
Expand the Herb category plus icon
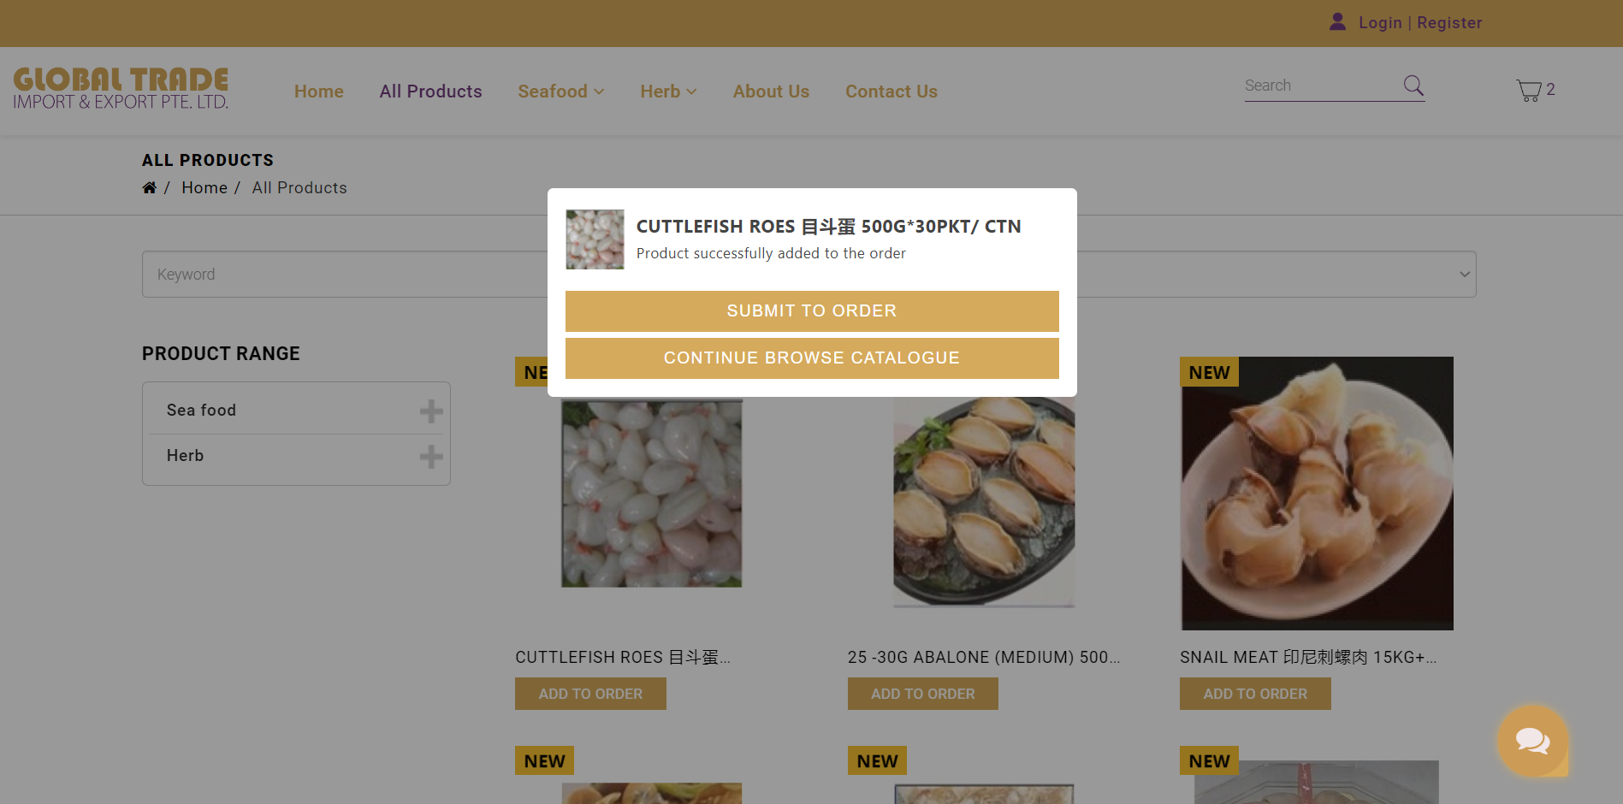431,456
